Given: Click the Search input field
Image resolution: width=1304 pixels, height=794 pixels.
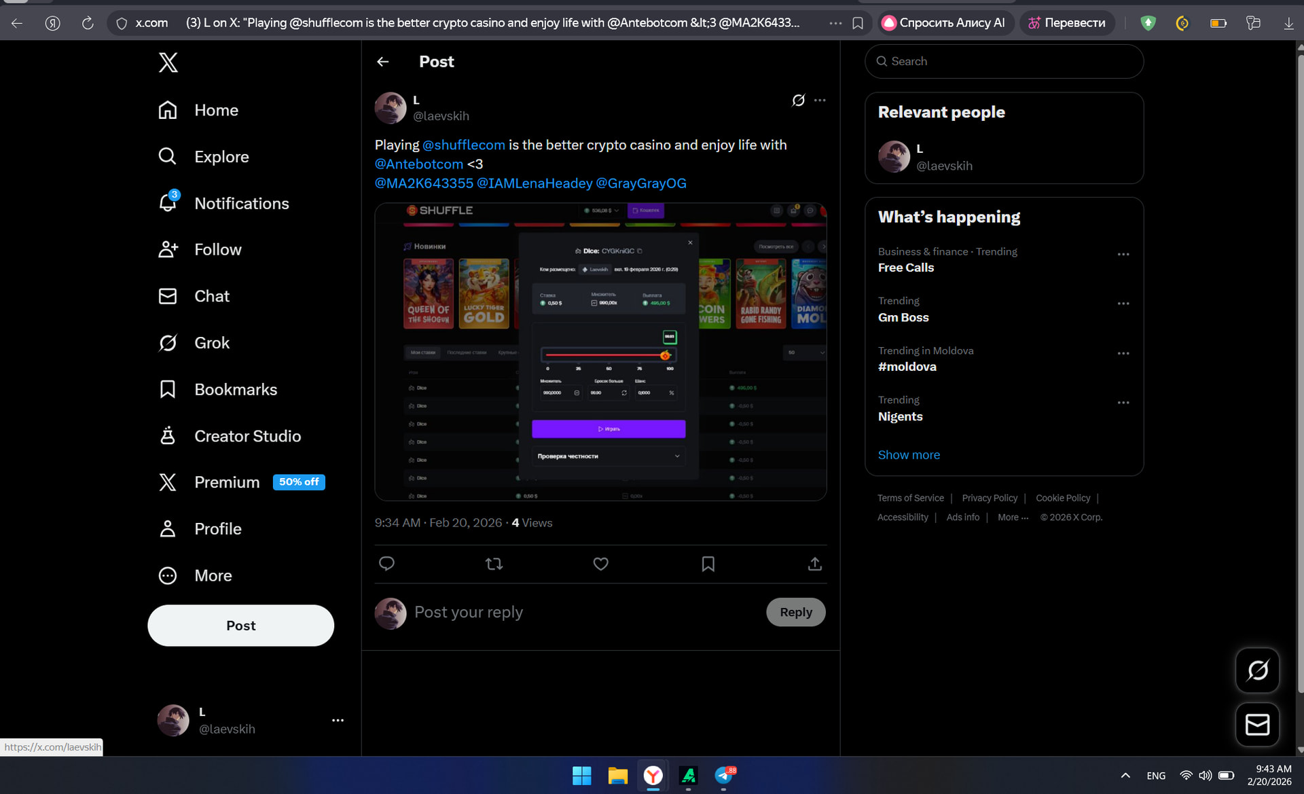Looking at the screenshot, I should coord(1005,61).
